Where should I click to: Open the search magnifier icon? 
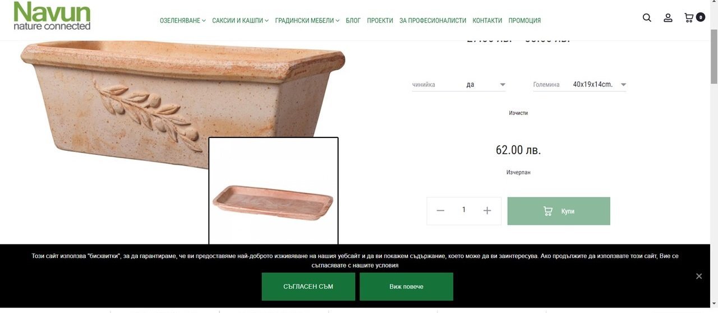647,18
